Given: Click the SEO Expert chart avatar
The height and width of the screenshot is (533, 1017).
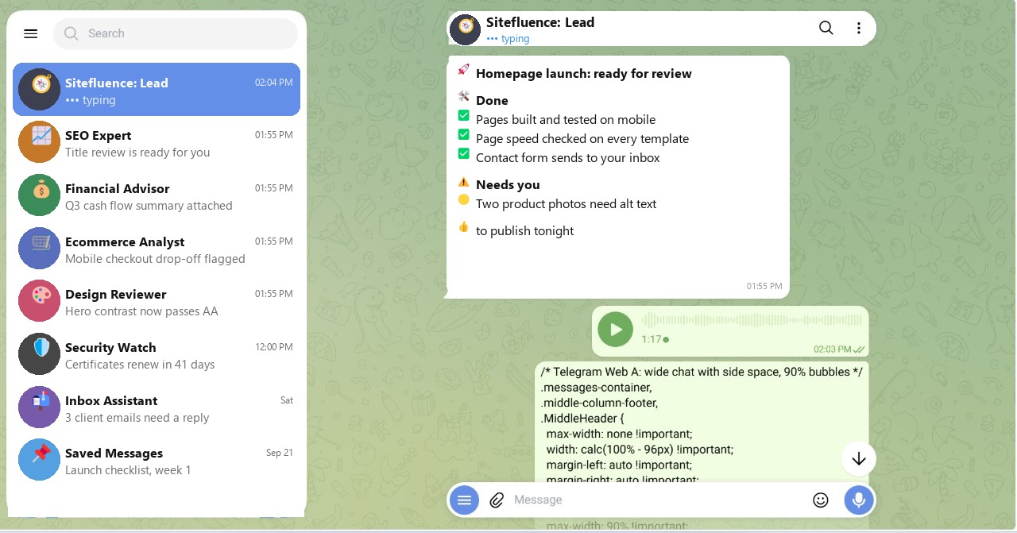Looking at the screenshot, I should 40,142.
